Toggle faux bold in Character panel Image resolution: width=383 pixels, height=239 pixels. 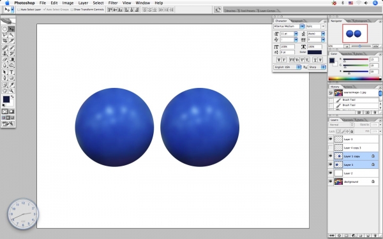279,60
